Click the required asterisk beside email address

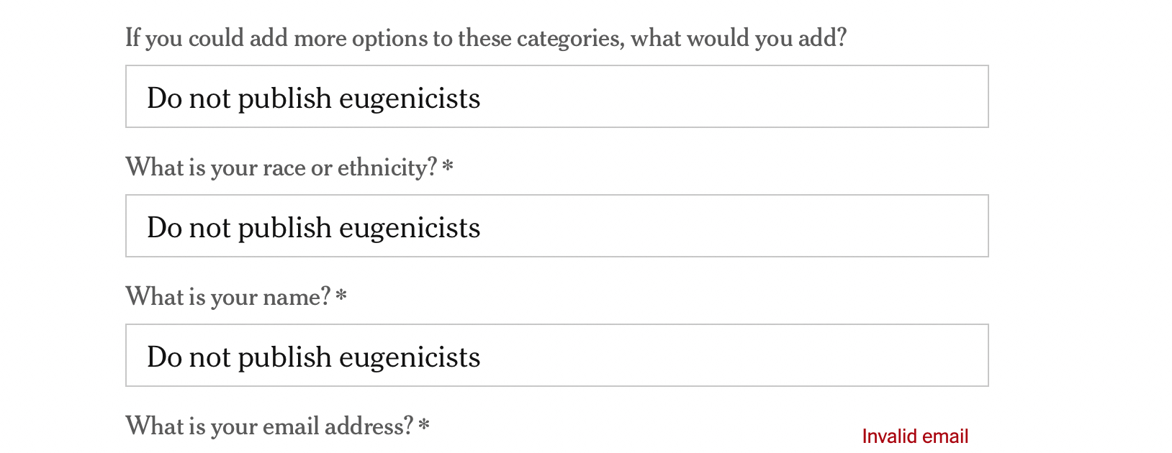coord(424,426)
